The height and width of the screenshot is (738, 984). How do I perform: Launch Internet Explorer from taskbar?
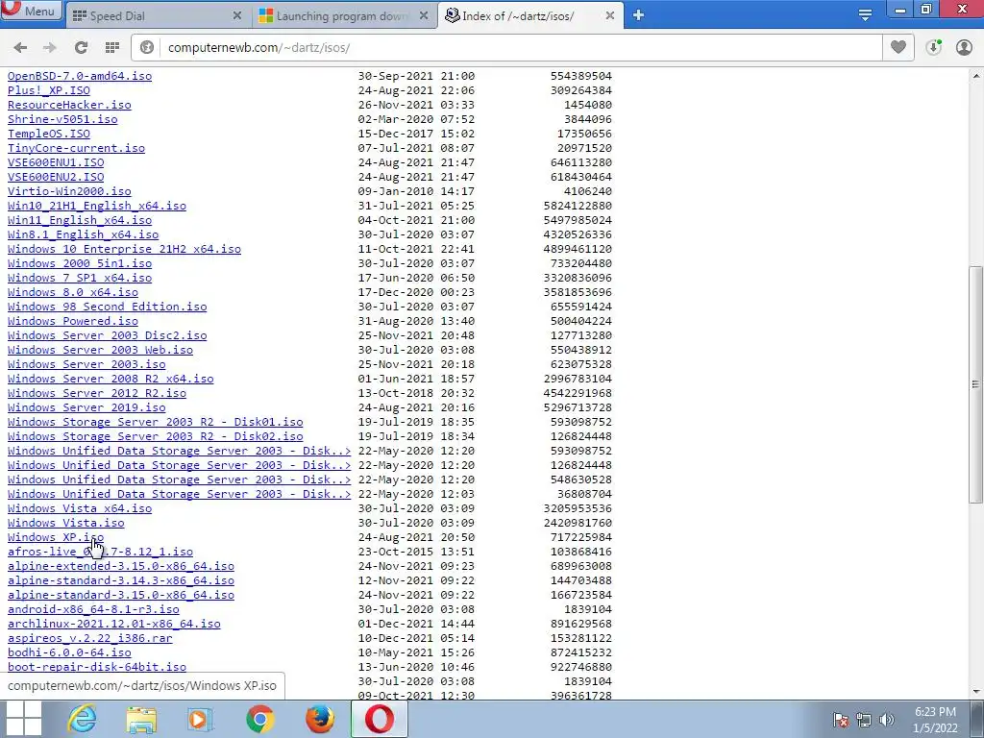point(83,719)
